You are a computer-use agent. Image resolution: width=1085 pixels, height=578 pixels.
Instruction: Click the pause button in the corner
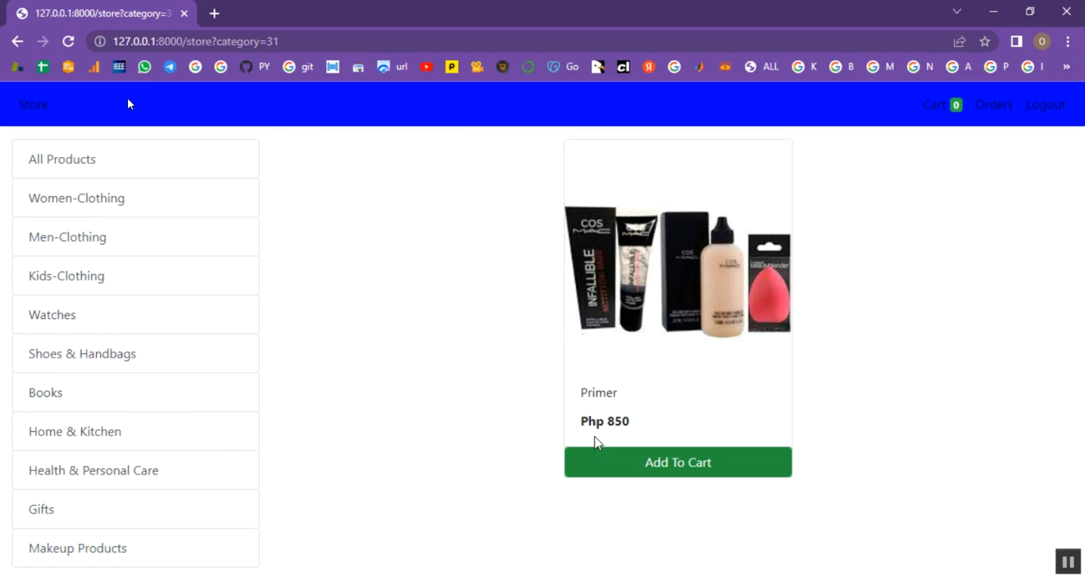1068,561
